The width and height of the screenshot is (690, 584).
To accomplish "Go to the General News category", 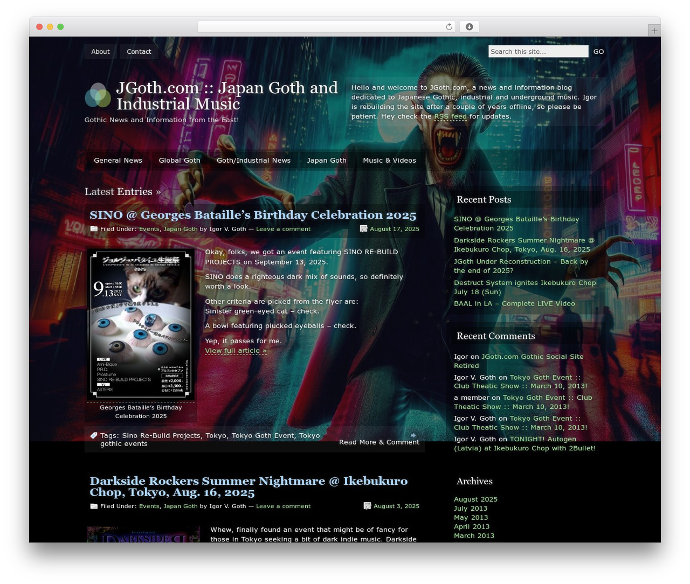I will coord(118,161).
